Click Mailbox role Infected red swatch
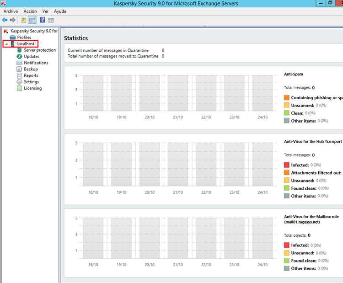The image size is (343, 283). (287, 245)
